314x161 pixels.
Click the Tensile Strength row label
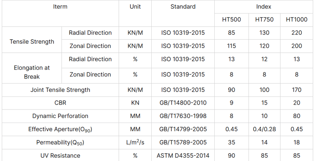click(32, 42)
